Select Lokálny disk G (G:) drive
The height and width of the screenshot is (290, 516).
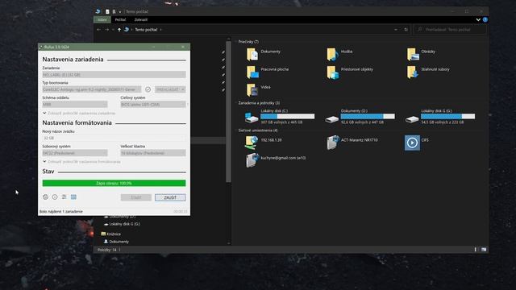click(440, 116)
